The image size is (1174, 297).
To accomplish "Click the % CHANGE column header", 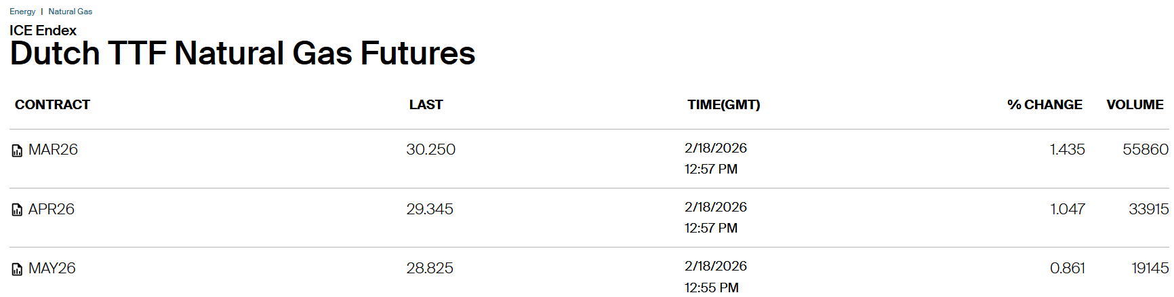I will tap(1045, 105).
